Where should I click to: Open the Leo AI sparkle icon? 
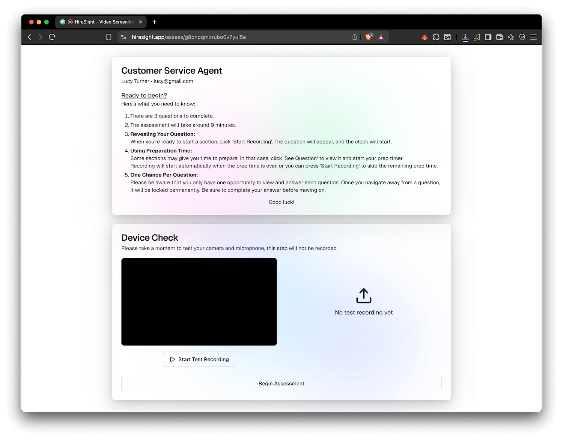click(x=511, y=37)
